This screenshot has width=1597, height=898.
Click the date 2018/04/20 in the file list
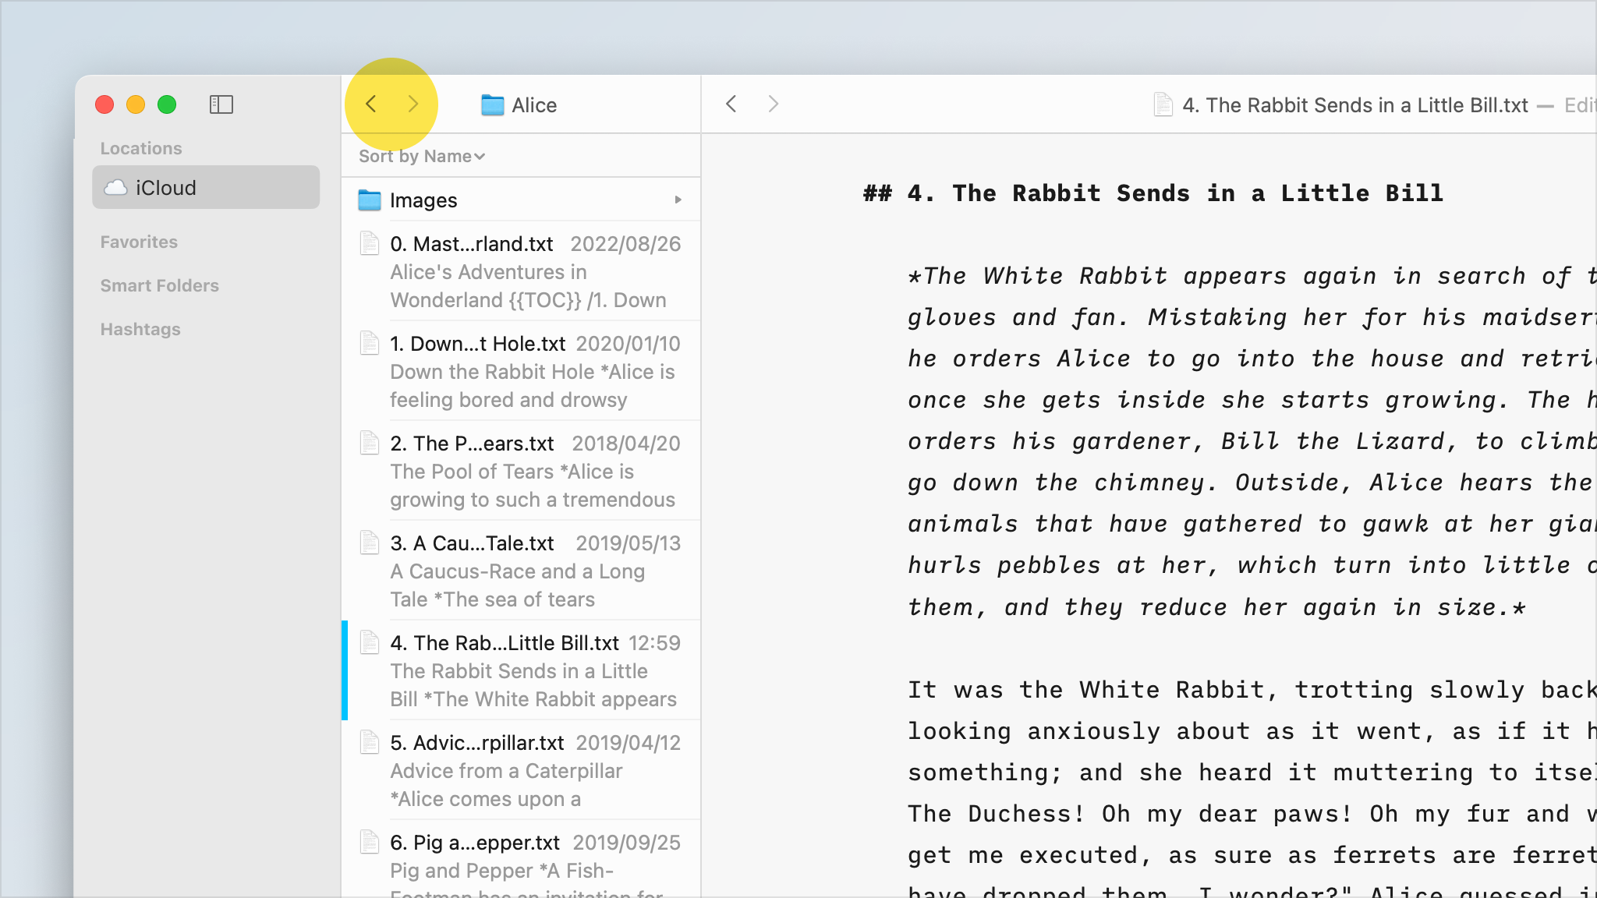pos(626,444)
